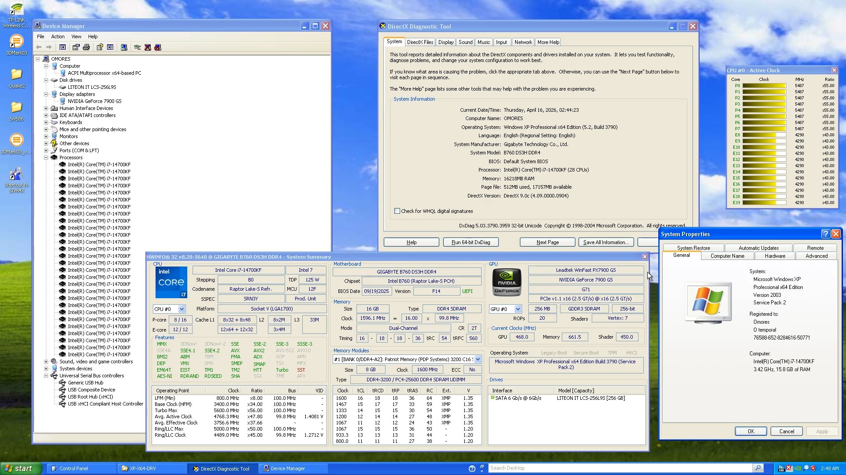Click the Desktop Search magnifier button
846x475 pixels.
click(x=758, y=468)
